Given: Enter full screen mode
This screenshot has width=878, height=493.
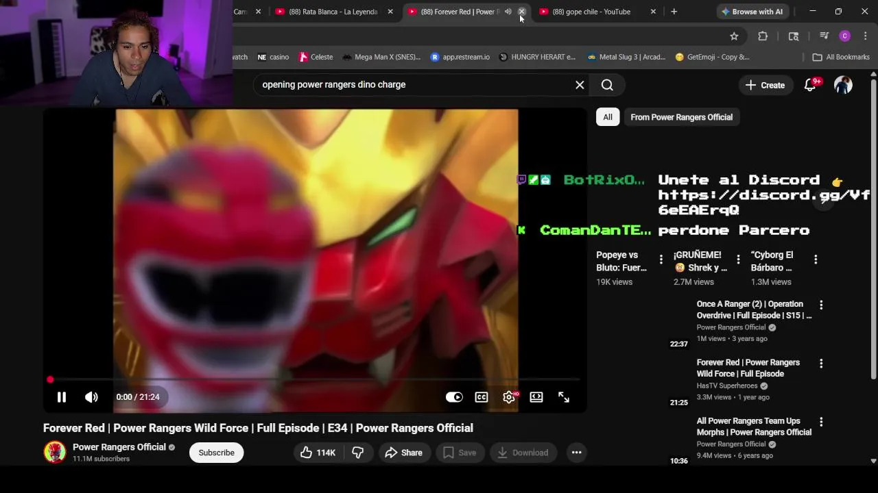Looking at the screenshot, I should click(x=564, y=397).
